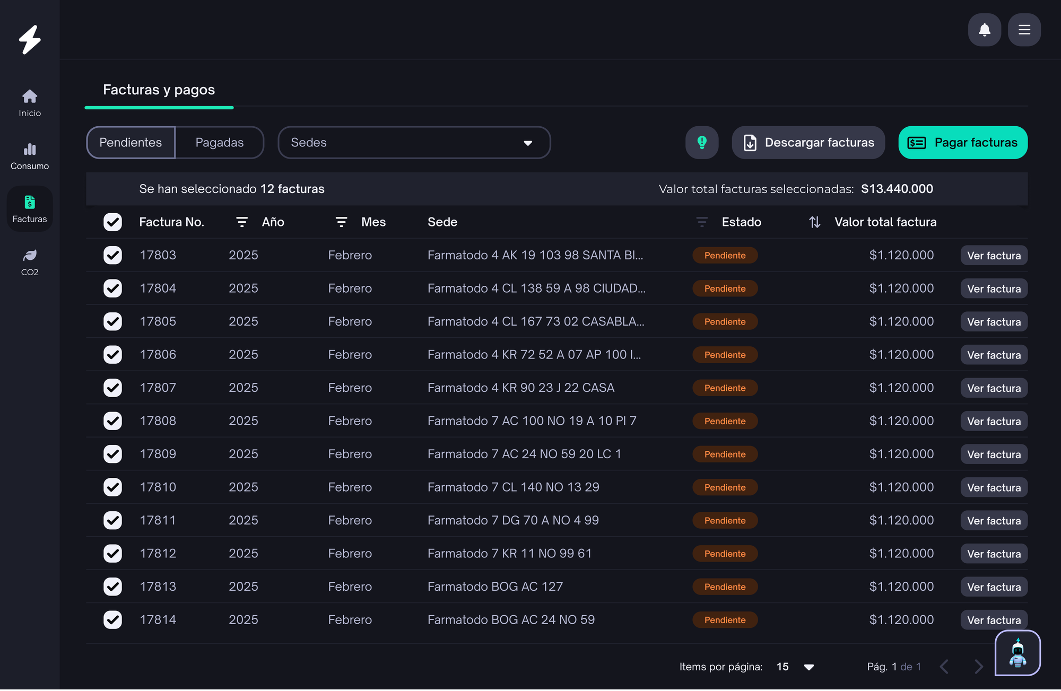Screen dimensions: 1061x691
Task: Click the lightning bolt logo
Action: 30,40
